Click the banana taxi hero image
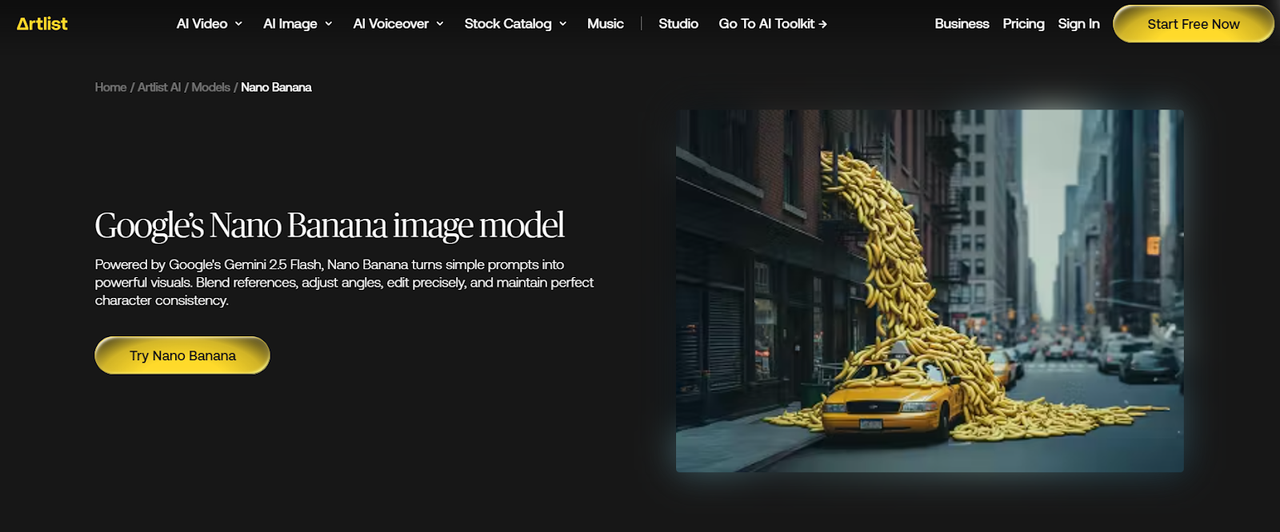 click(929, 291)
